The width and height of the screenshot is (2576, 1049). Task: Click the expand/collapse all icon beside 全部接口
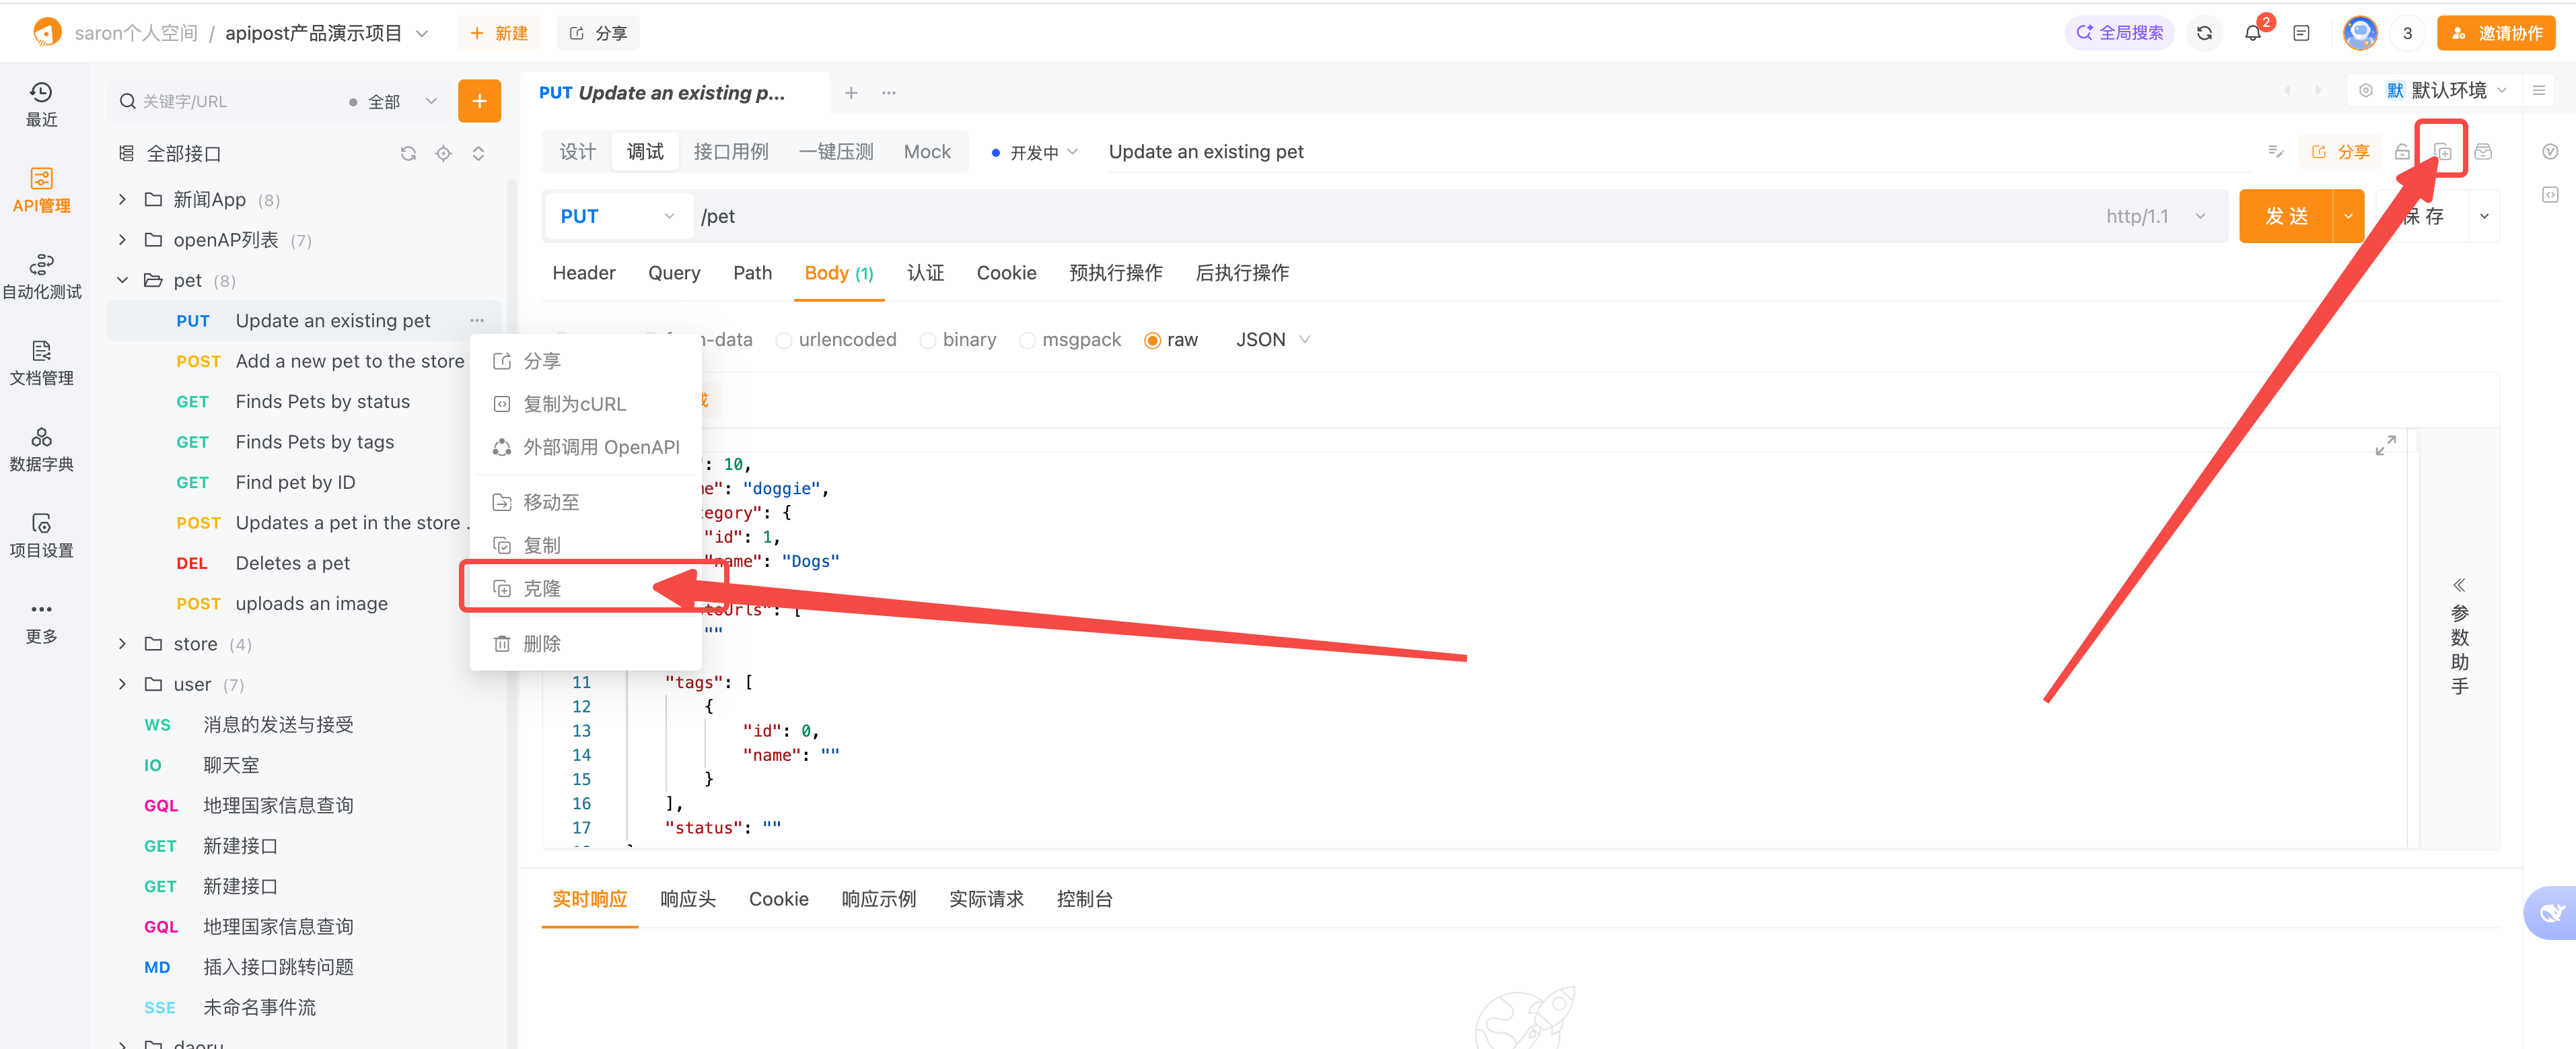[x=478, y=153]
